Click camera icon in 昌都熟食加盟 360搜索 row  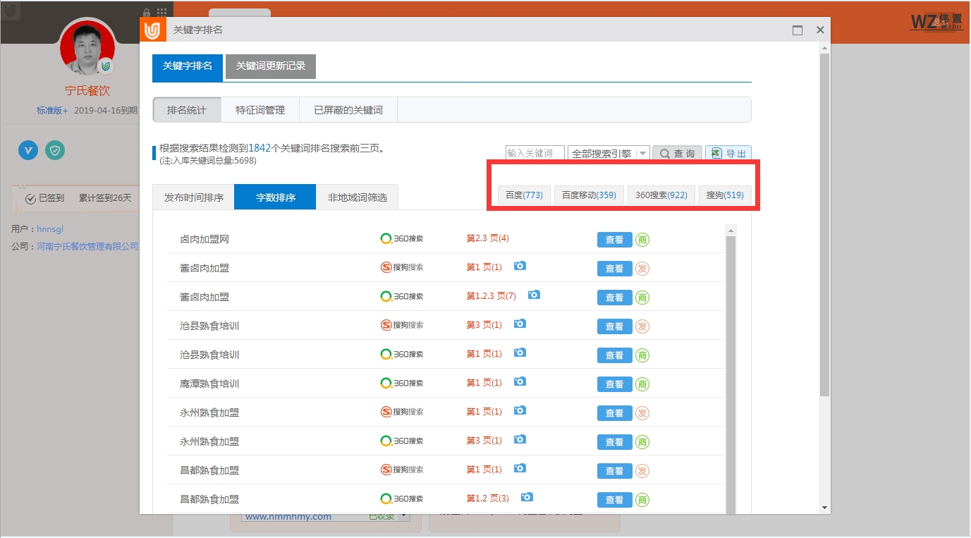[x=527, y=498]
